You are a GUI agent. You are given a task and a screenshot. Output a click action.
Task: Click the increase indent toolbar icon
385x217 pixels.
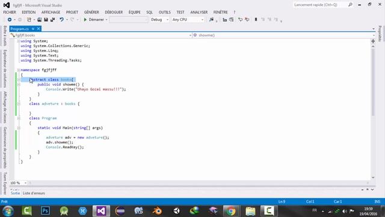231,19
